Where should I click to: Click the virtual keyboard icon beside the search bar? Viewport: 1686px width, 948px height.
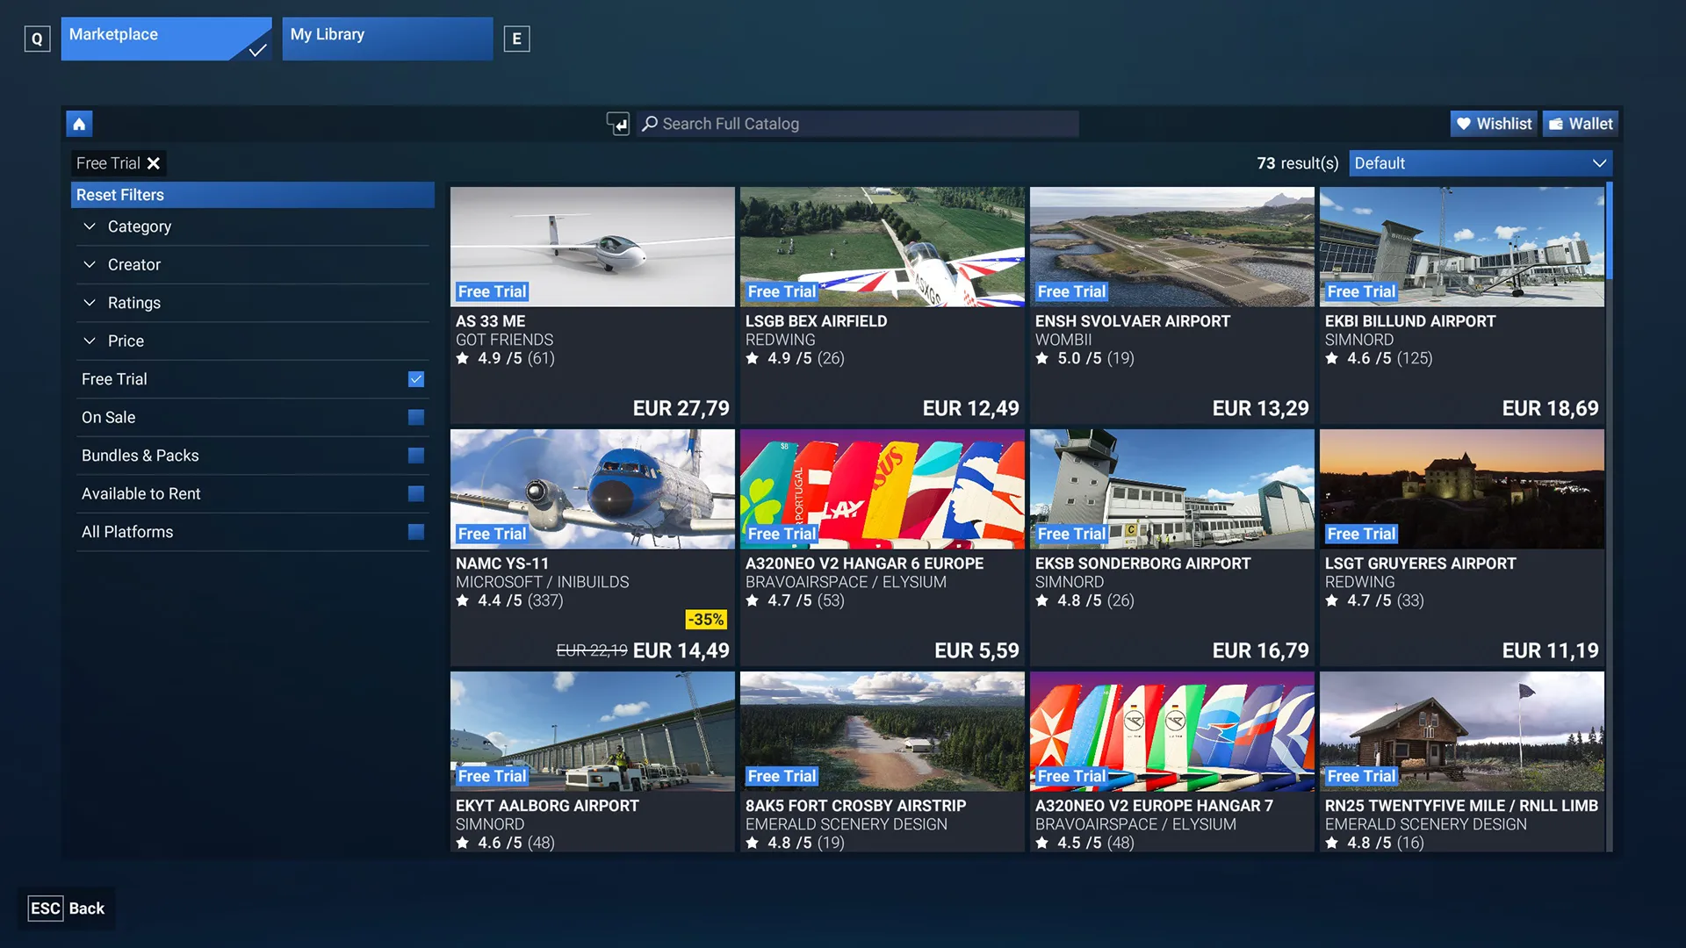[619, 124]
